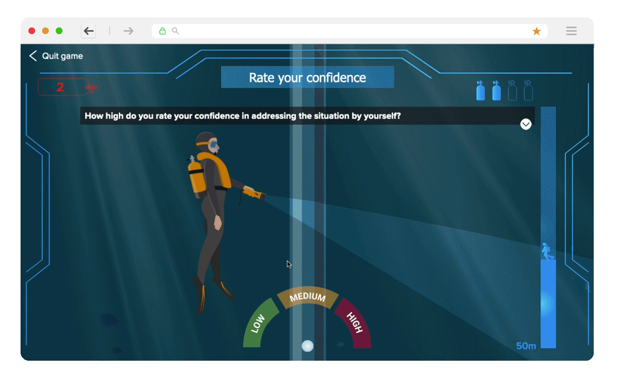This screenshot has height=378, width=617.
Task: Click the blue depth gauge bar
Action: coord(548,302)
